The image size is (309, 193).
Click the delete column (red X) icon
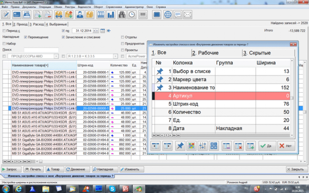click(239, 146)
